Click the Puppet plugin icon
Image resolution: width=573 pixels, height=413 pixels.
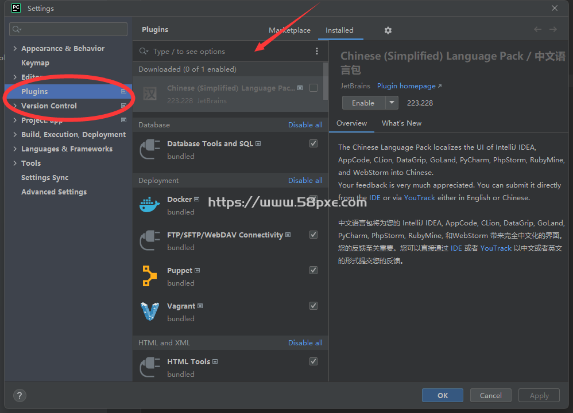point(149,276)
